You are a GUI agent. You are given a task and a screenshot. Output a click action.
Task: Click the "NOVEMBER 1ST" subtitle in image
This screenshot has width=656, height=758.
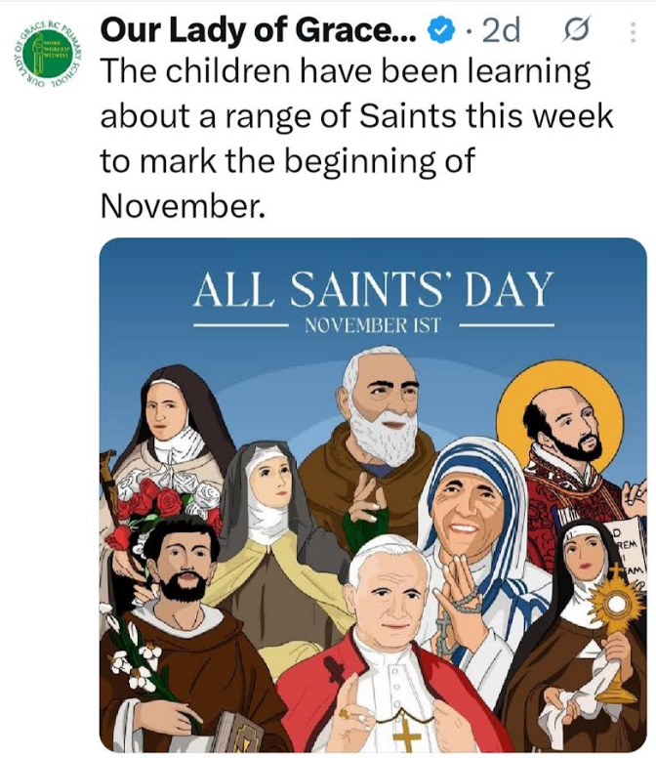(373, 326)
